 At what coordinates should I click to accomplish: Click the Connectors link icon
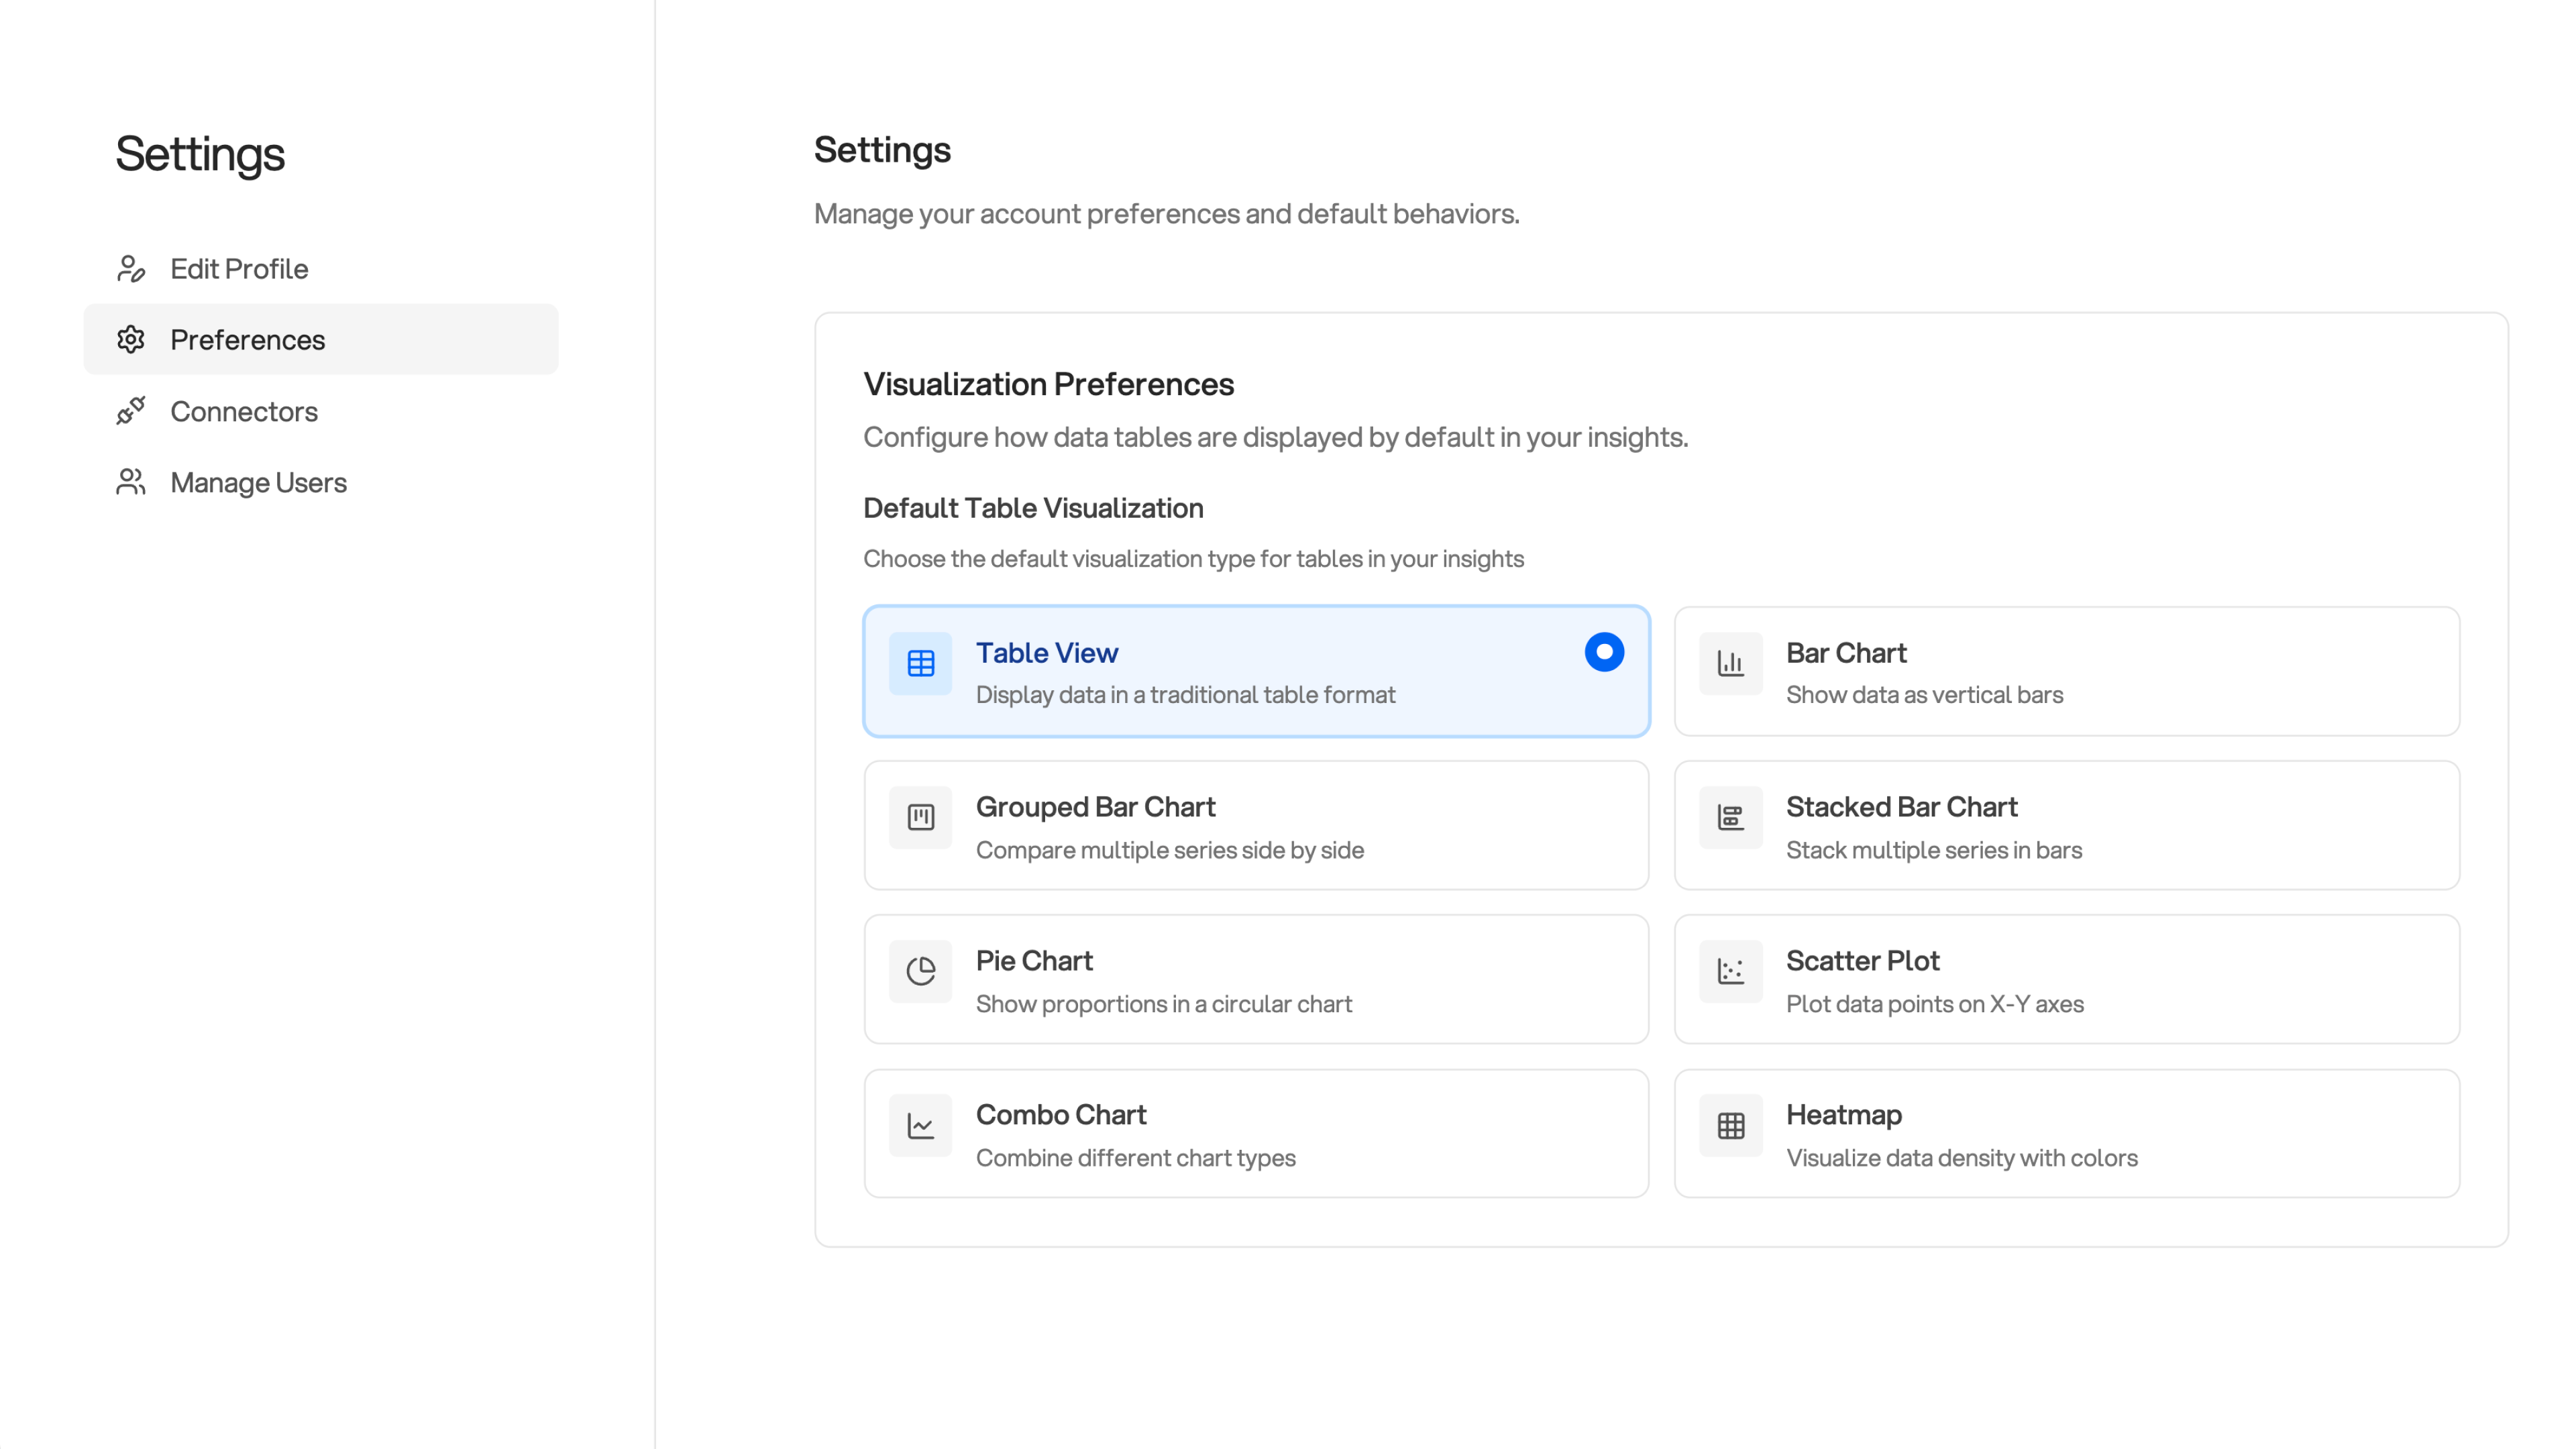[131, 411]
